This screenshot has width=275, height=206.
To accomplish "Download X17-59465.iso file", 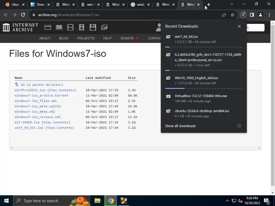I will click(27, 122).
